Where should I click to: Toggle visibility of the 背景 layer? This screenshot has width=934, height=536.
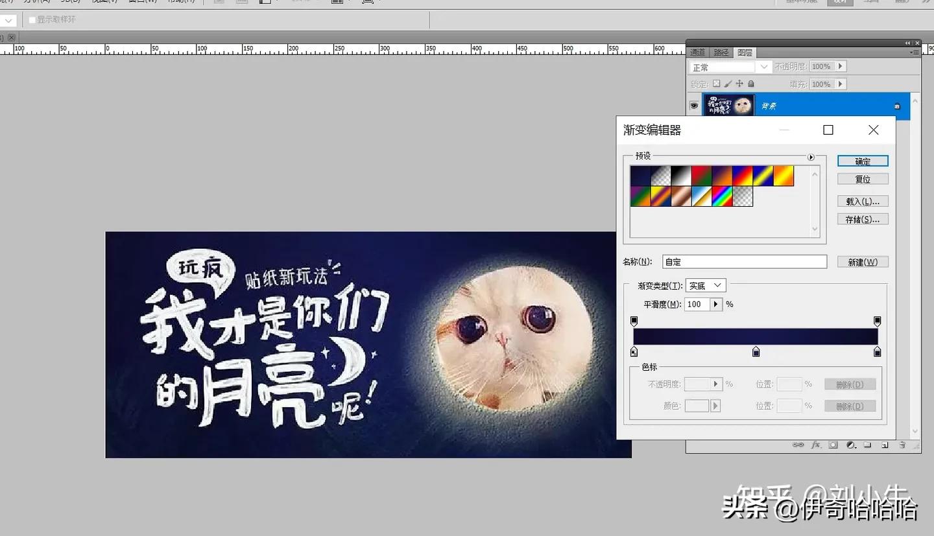click(694, 105)
